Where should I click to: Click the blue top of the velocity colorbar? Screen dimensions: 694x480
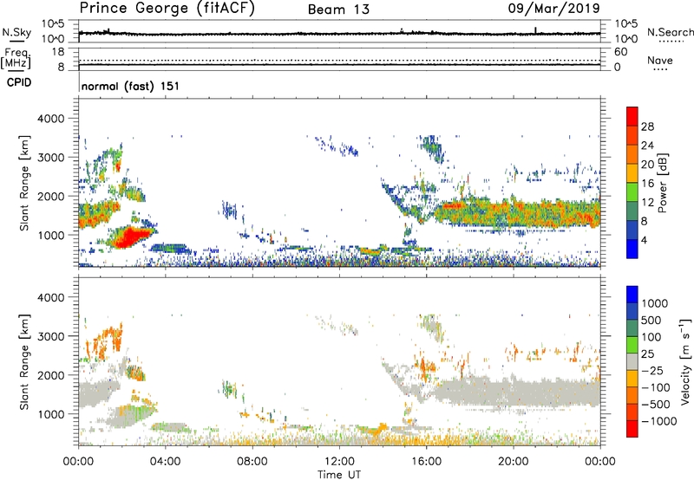coord(632,295)
